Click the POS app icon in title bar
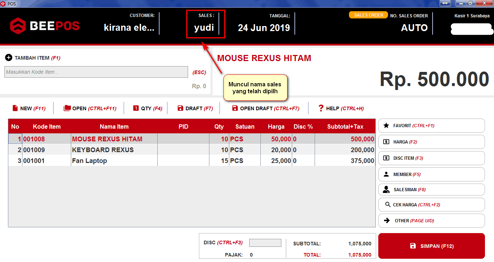Image resolution: width=494 pixels, height=262 pixels. point(3,4)
